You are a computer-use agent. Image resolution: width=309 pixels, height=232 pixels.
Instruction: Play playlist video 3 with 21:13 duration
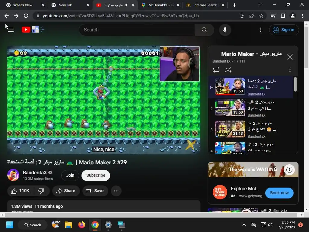tap(230, 129)
